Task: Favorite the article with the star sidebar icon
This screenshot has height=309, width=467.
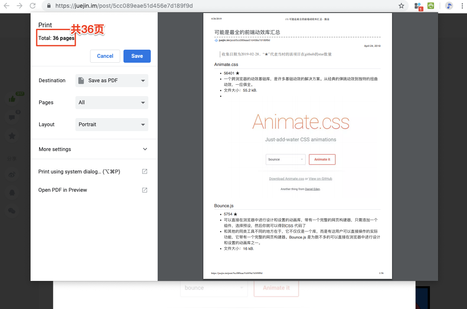Action: coord(12,136)
